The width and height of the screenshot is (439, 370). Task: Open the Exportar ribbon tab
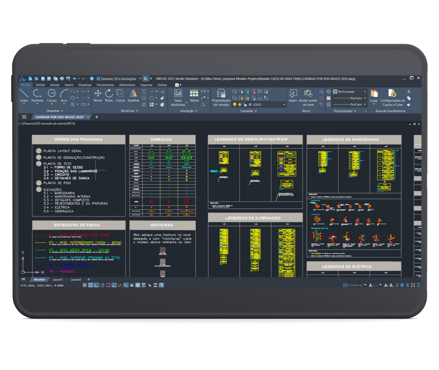click(146, 85)
